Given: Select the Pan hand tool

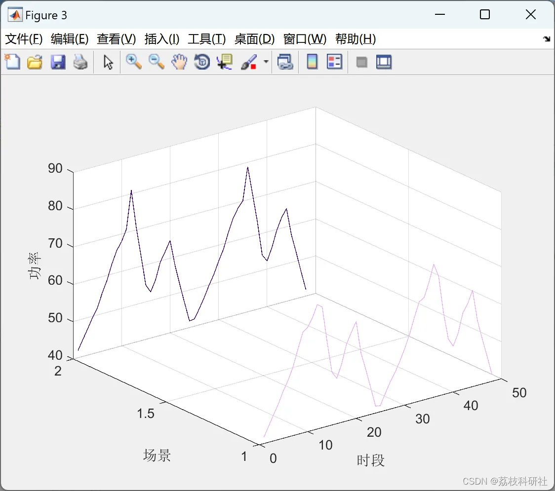Looking at the screenshot, I should click(x=179, y=62).
